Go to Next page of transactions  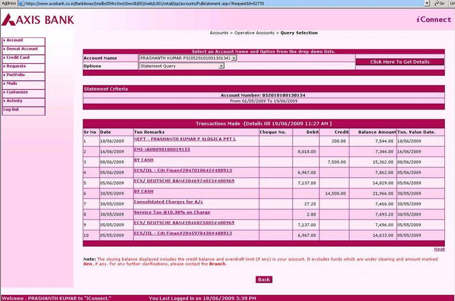point(439,249)
